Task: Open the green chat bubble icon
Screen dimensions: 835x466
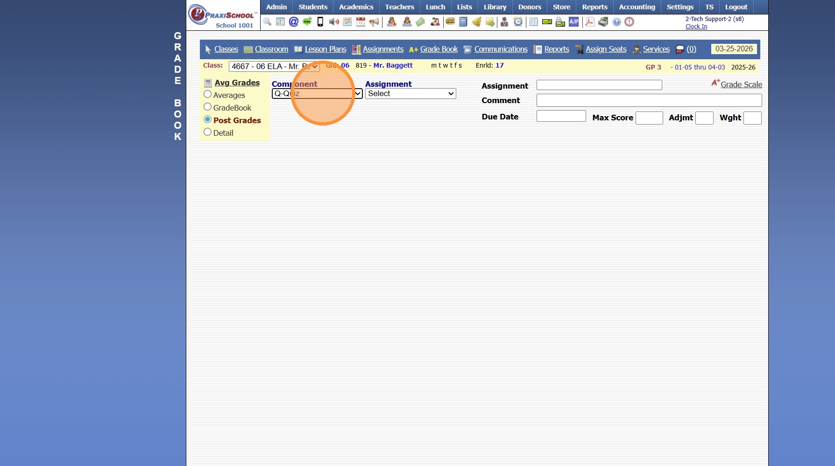Action: 307,22
